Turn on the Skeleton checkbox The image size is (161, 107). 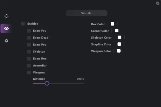pos(29,52)
